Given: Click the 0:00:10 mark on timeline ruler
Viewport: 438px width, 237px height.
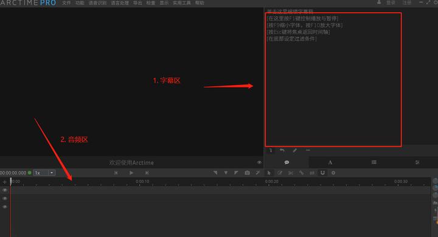Looking at the screenshot, I should 142,182.
